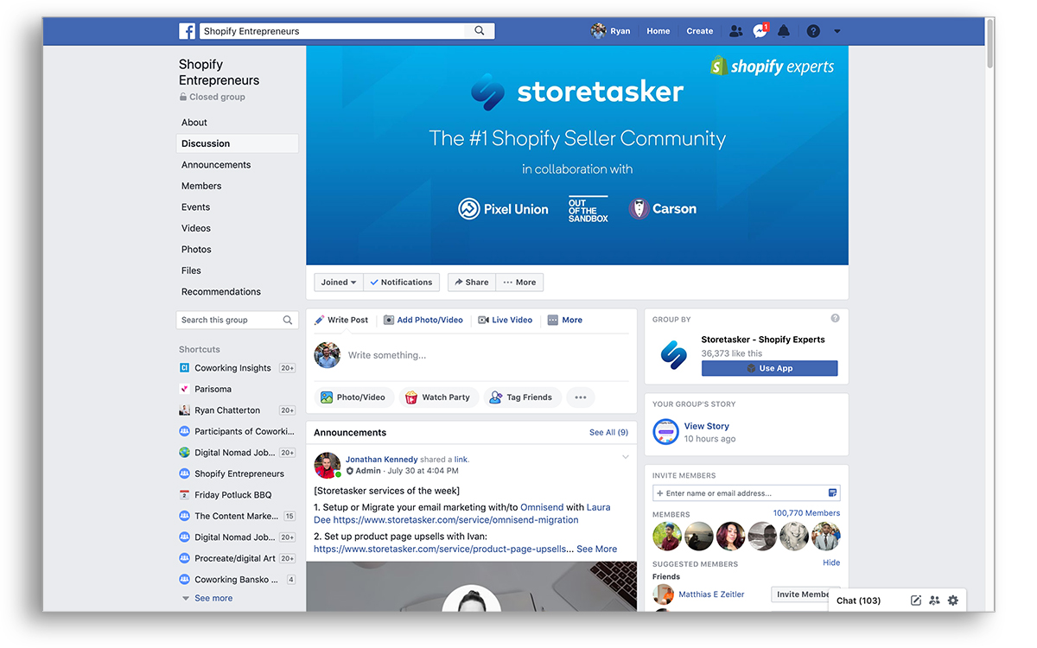Click the Use App button
The image size is (1037, 648).
click(x=769, y=368)
